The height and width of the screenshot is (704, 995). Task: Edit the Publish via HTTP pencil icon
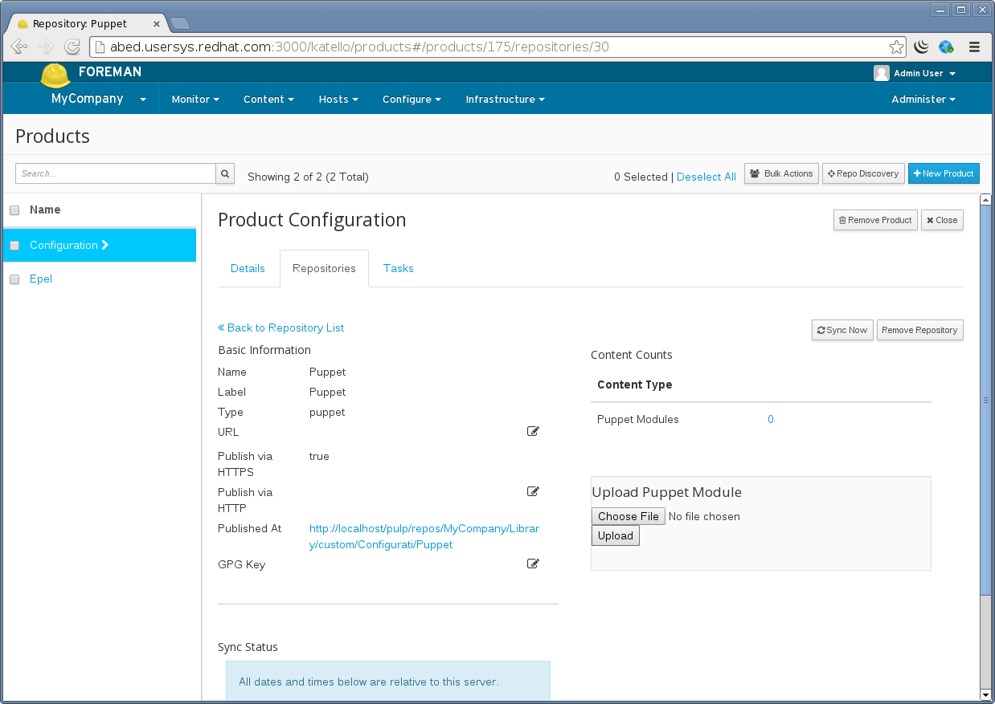(533, 491)
